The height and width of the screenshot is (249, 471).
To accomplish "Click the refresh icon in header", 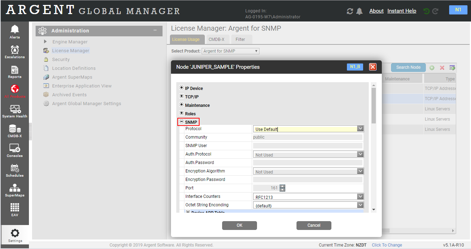I will (350, 11).
